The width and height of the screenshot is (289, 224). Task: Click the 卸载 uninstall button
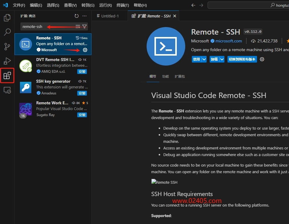[x=214, y=59]
